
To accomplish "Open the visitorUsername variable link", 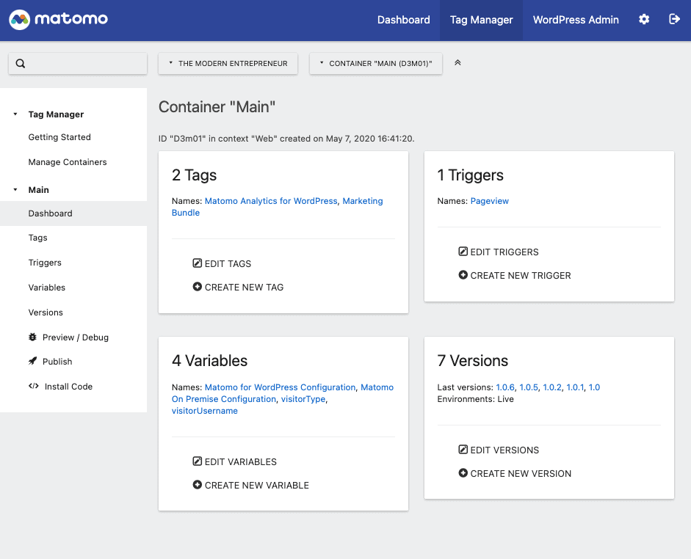I will tap(204, 411).
